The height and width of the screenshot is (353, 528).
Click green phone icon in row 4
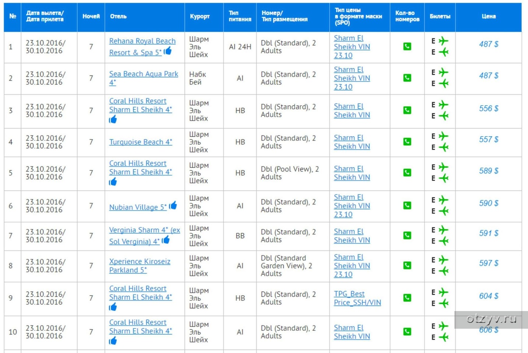pyautogui.click(x=407, y=141)
